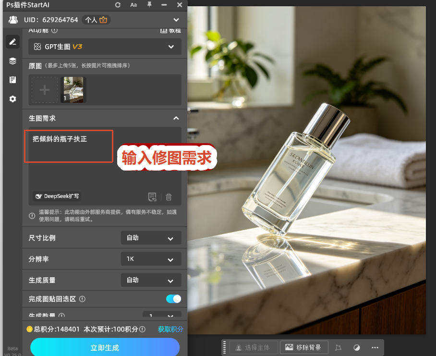The image size is (436, 356).
Task: Open the 尺寸比例 dropdown
Action: (x=151, y=238)
